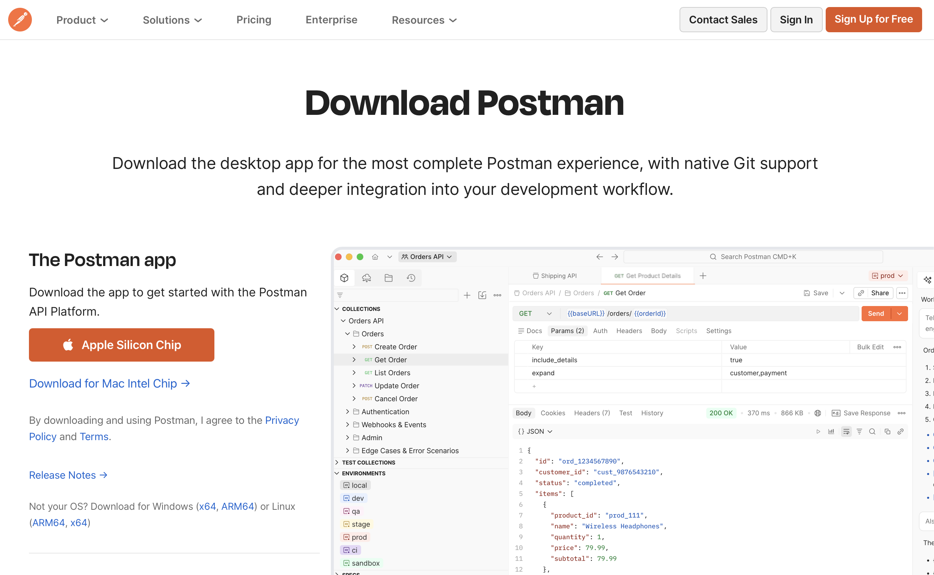
Task: Click the AI sparkle icon on right edge
Action: coord(928,280)
